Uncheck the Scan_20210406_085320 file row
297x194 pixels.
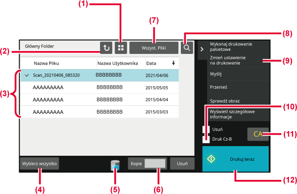pyautogui.click(x=100, y=75)
